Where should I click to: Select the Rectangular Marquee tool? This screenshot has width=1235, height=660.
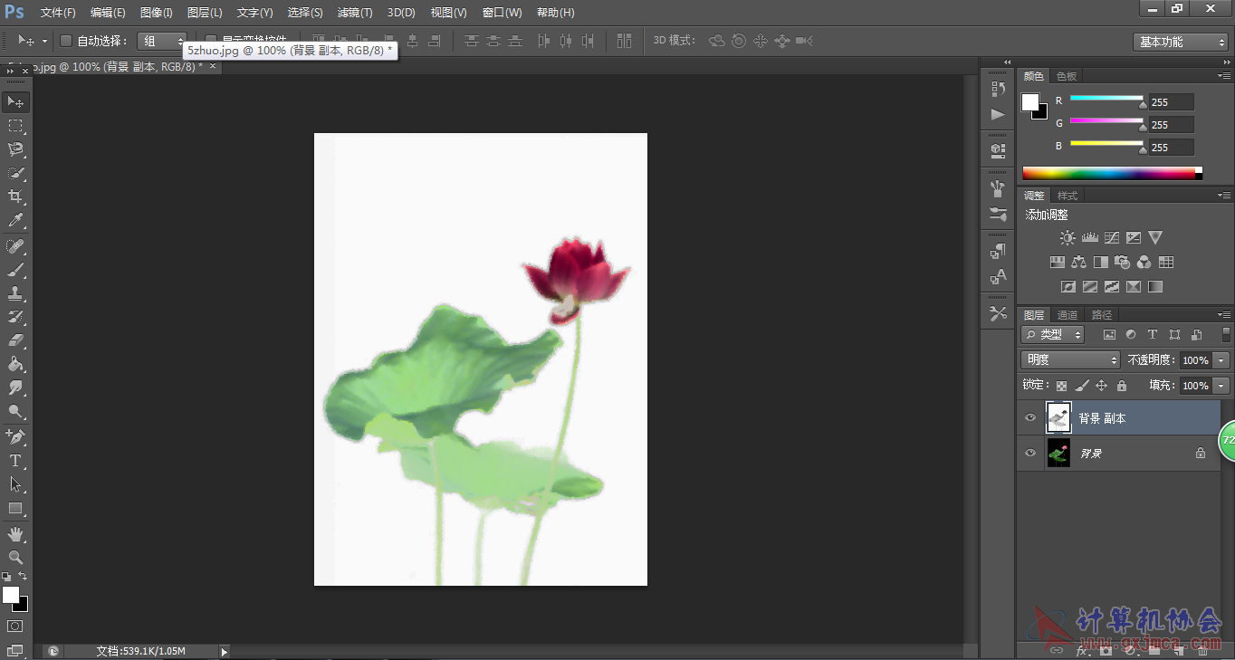[x=15, y=126]
